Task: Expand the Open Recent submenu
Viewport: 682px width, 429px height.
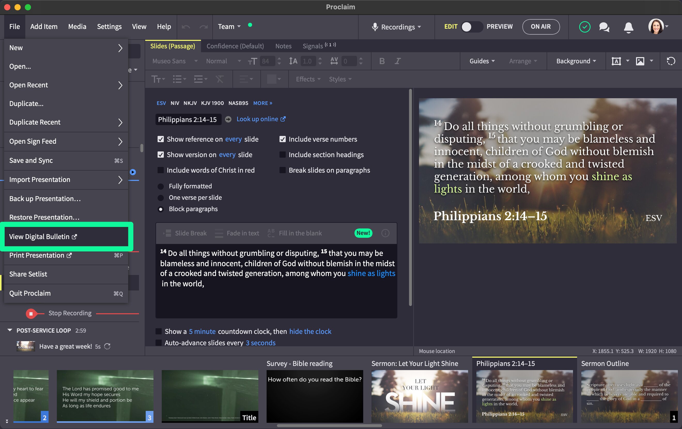Action: (x=66, y=85)
